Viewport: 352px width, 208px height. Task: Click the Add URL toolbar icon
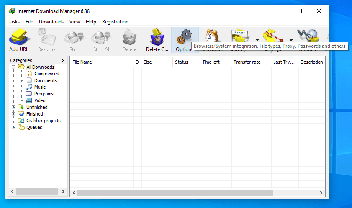point(19,37)
